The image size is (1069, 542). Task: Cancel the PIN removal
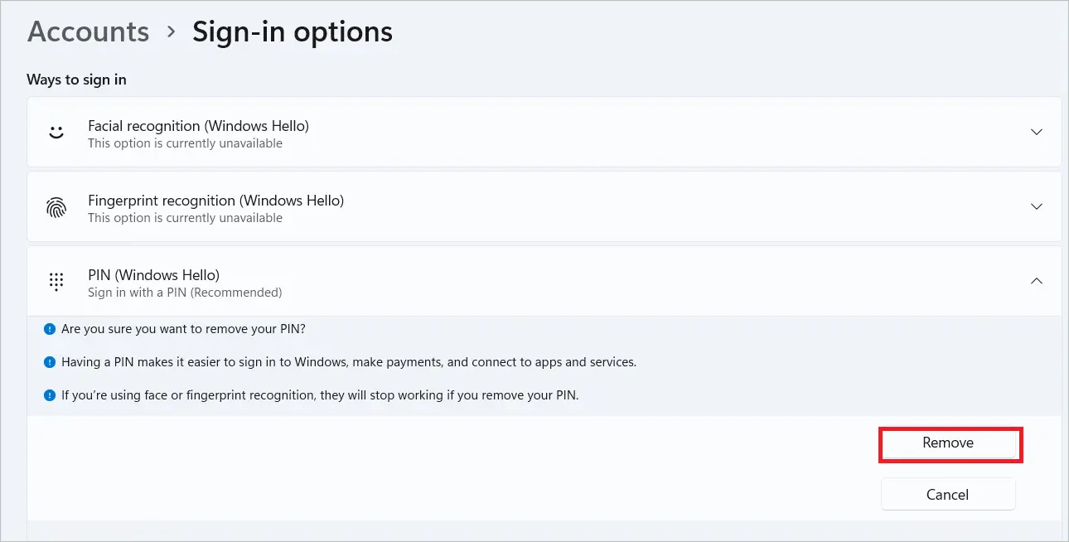click(948, 495)
